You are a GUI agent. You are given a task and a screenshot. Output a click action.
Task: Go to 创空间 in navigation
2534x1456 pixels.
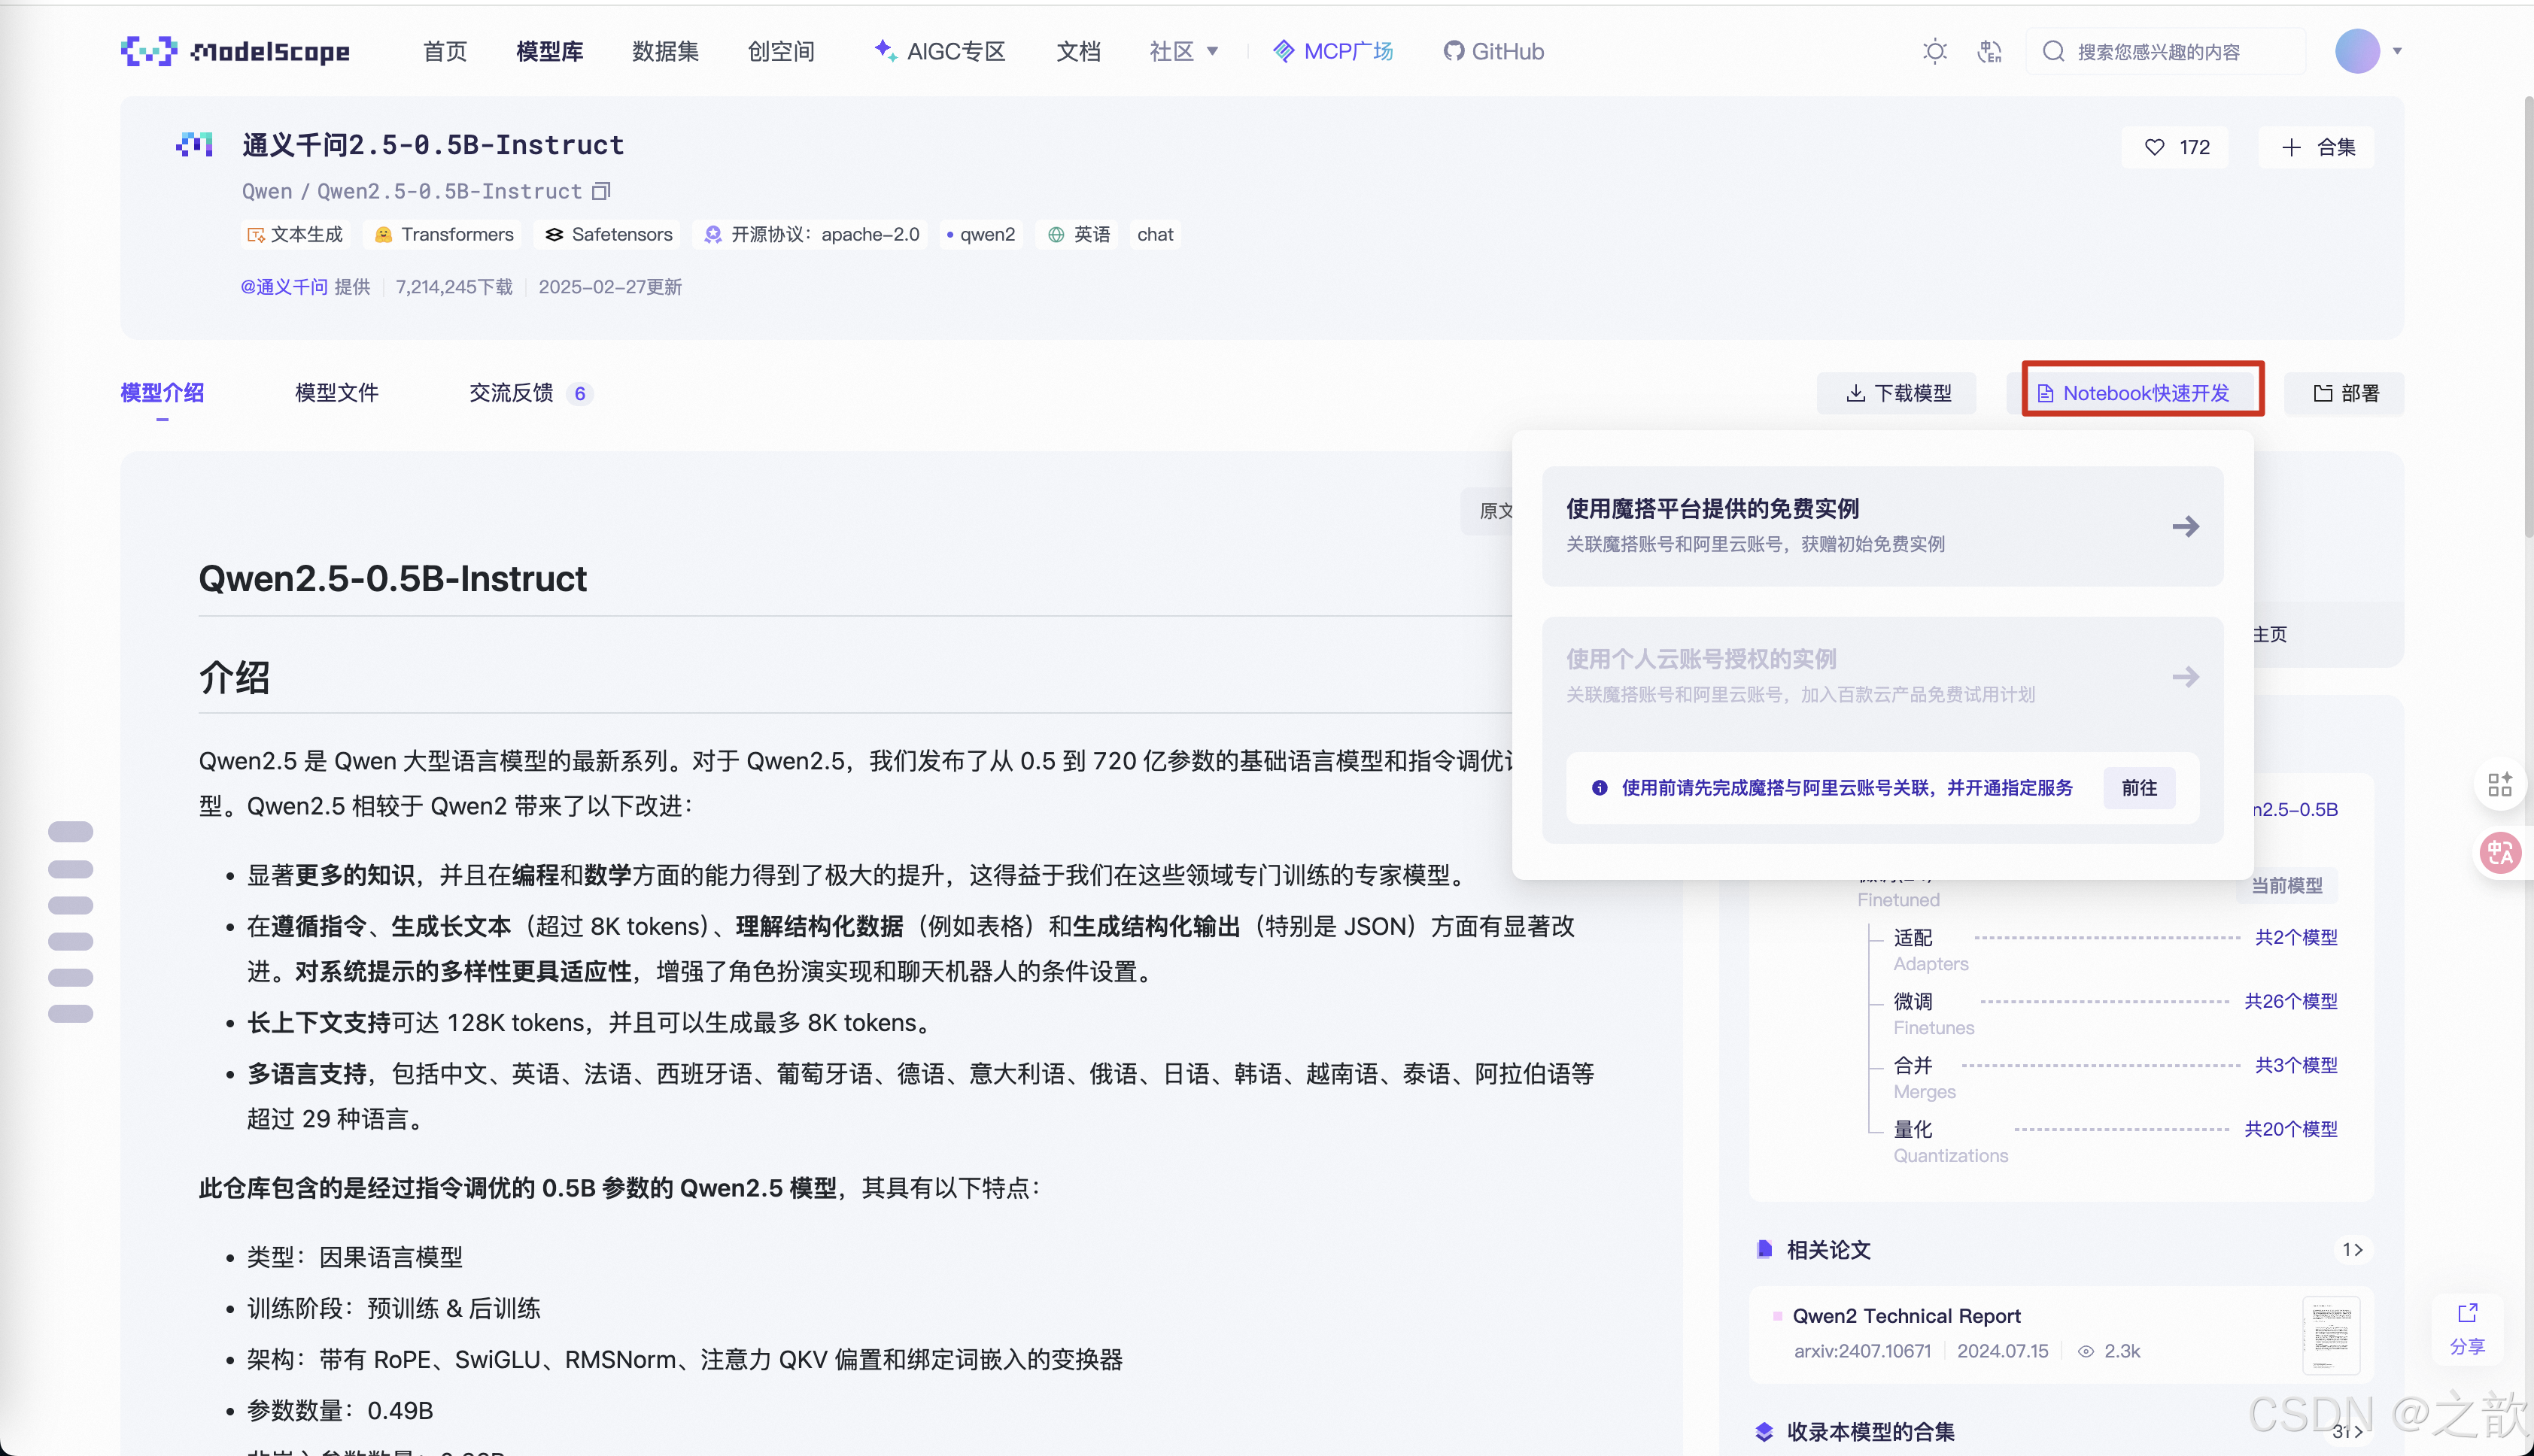point(780,51)
